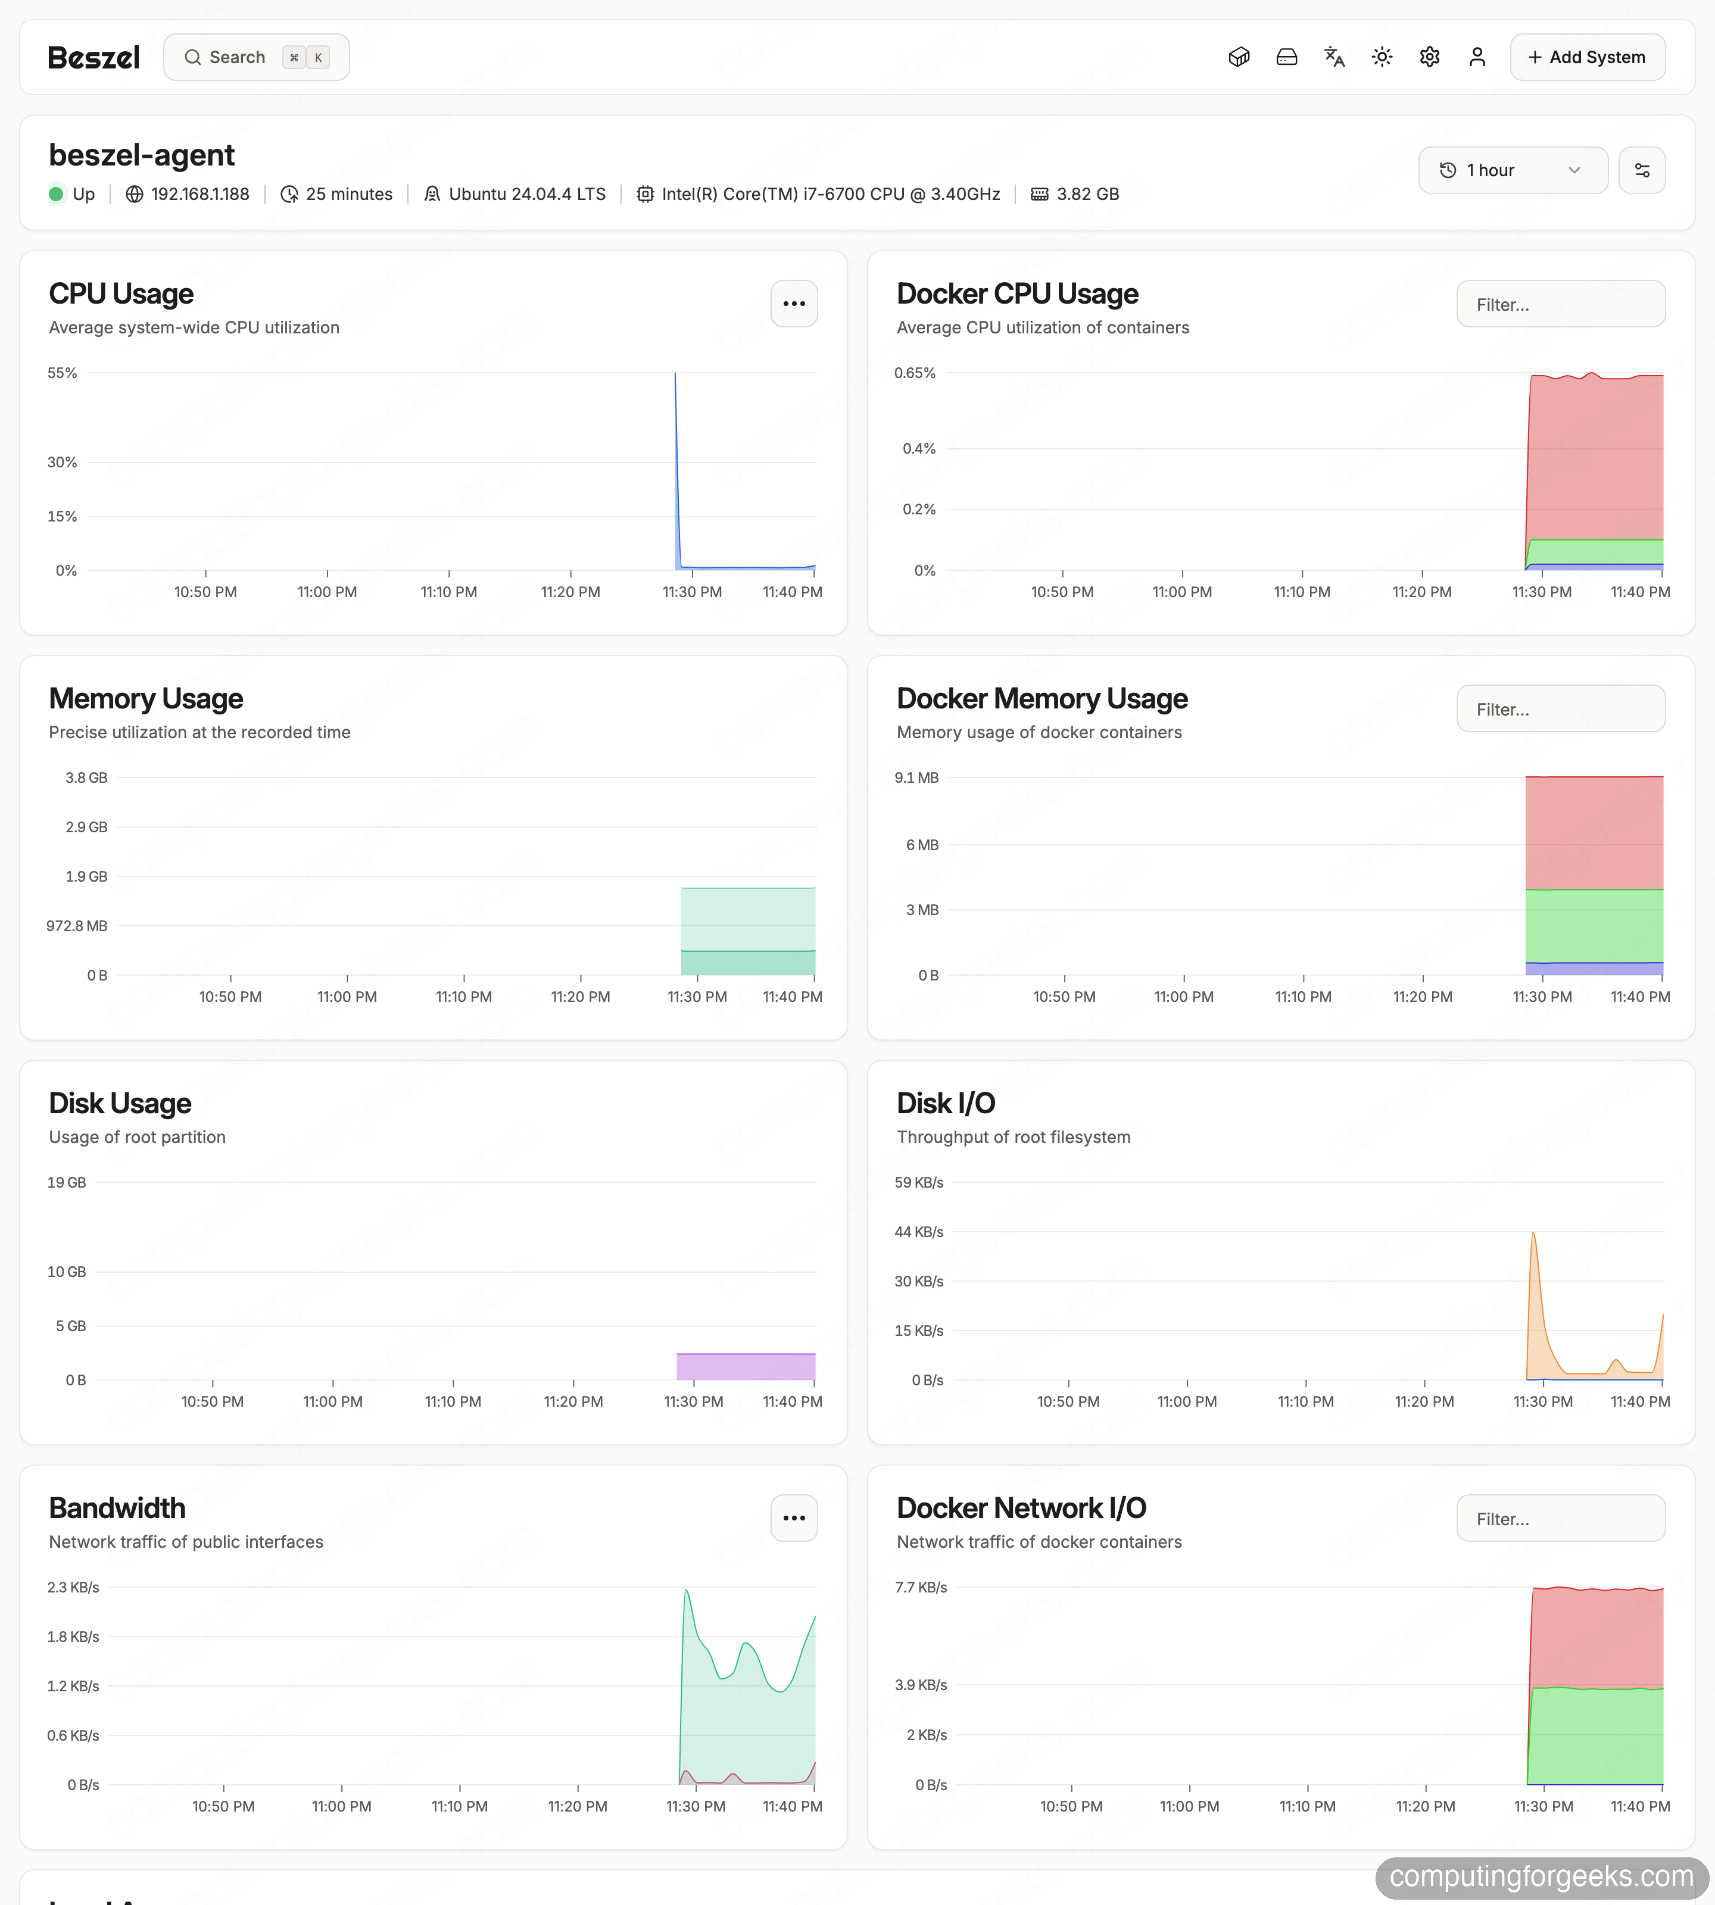Image resolution: width=1715 pixels, height=1905 pixels.
Task: Click the uptime clock icon beside 25 minutes
Action: point(289,194)
